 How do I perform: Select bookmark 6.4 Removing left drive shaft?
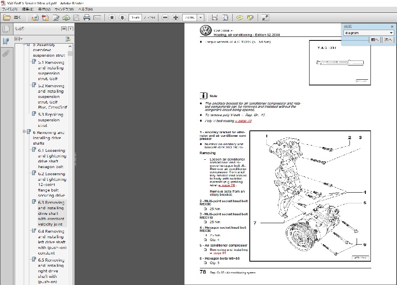pyautogui.click(x=52, y=242)
